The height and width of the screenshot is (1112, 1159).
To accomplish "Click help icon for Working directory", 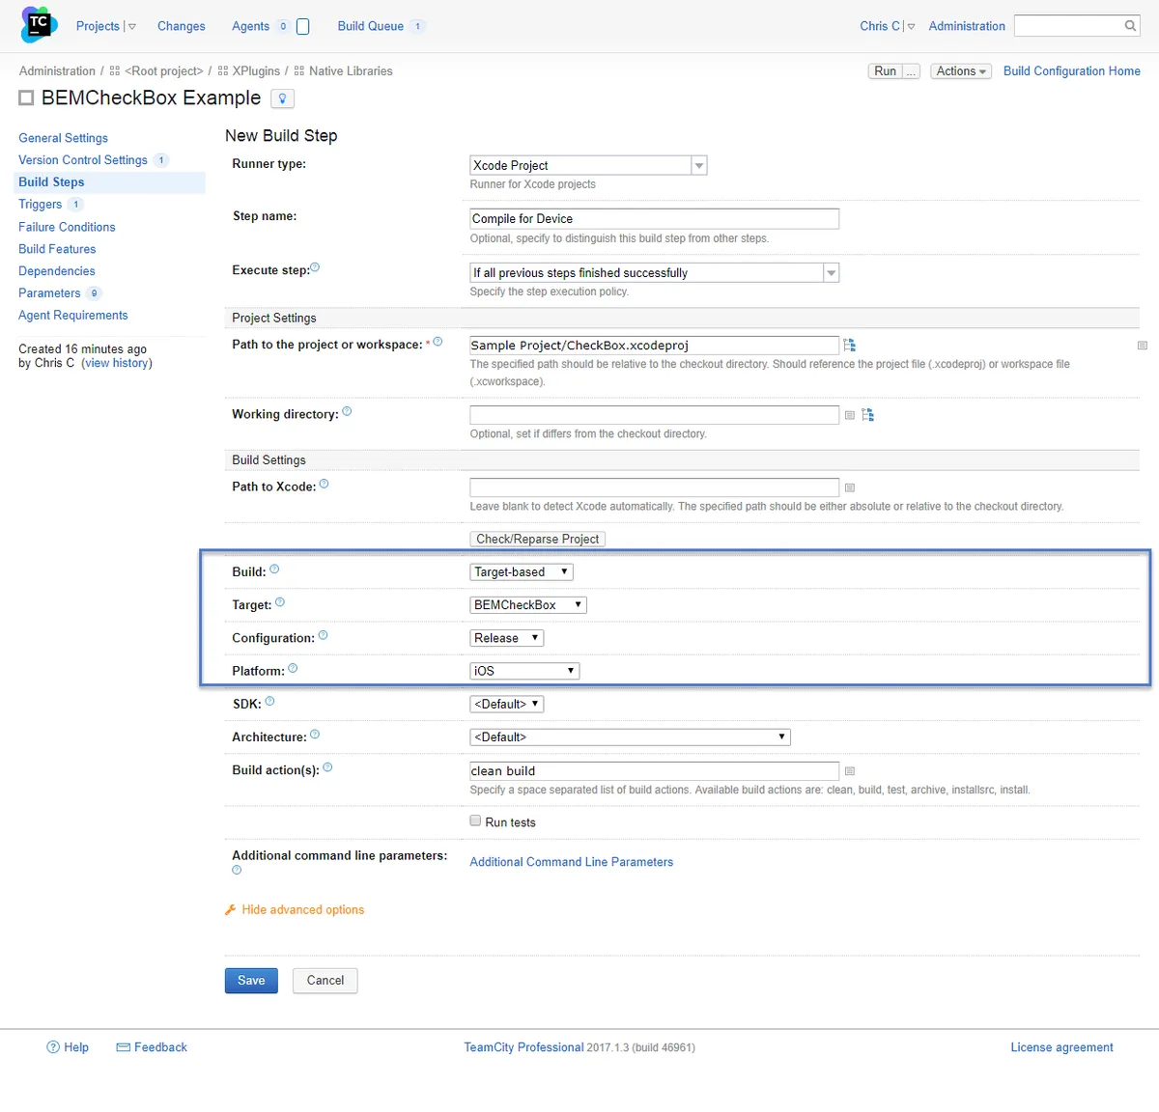I will (x=347, y=411).
